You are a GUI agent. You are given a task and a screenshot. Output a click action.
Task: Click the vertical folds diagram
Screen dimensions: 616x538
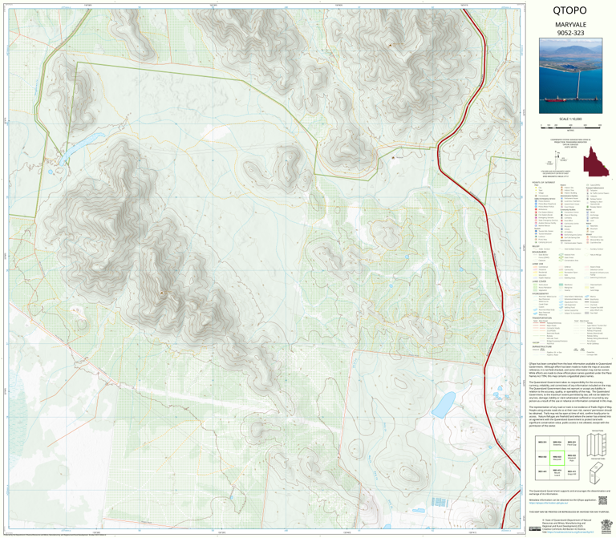click(x=597, y=444)
